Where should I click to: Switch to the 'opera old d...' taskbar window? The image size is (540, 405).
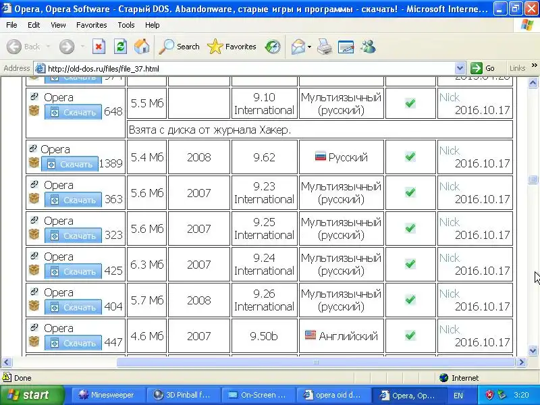pyautogui.click(x=333, y=395)
